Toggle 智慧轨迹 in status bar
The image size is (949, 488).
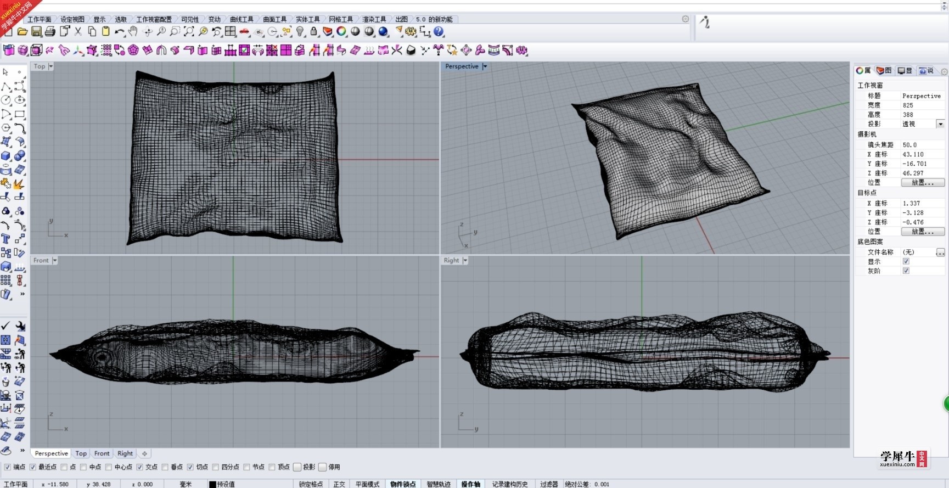pyautogui.click(x=439, y=484)
